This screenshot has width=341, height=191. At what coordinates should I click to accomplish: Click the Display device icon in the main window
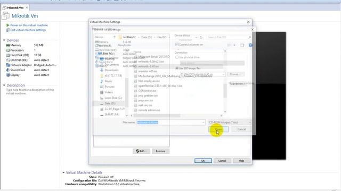click(x=8, y=75)
